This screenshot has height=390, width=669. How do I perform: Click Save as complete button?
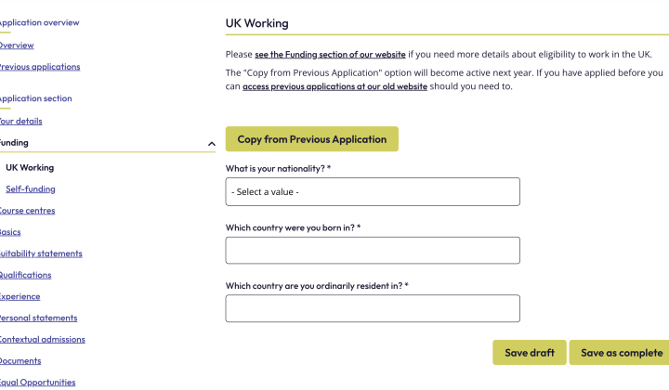(x=621, y=353)
